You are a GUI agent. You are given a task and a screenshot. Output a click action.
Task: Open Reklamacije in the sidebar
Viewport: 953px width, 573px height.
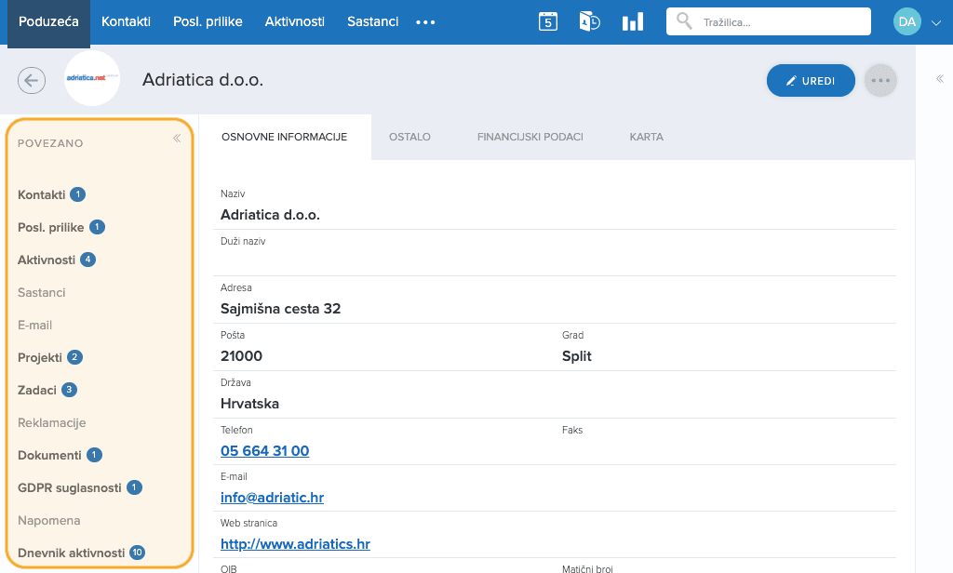click(x=52, y=423)
